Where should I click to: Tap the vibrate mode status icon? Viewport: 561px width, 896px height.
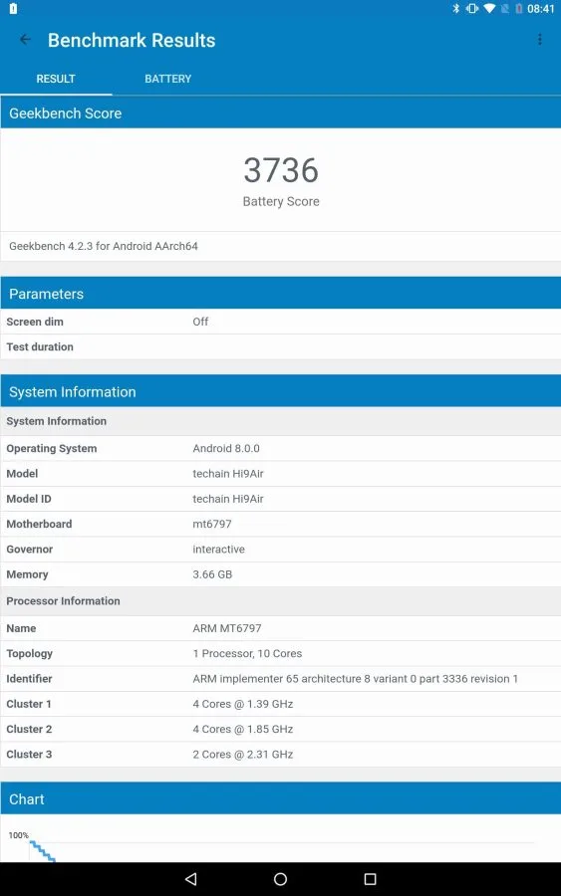[x=471, y=9]
